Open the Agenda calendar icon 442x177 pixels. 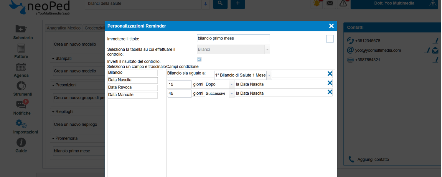coord(21,67)
